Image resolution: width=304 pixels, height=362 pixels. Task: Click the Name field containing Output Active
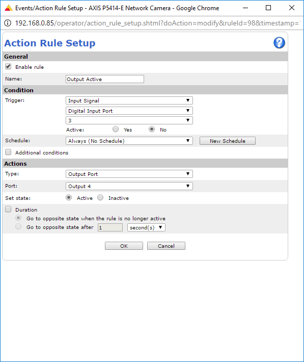105,79
